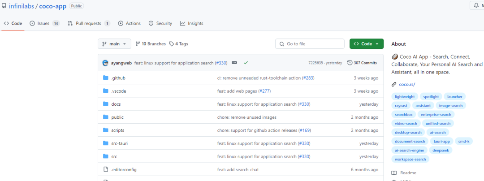Screen dimensions: 484x181
Task: Open 307 Commits history
Action: pos(362,63)
